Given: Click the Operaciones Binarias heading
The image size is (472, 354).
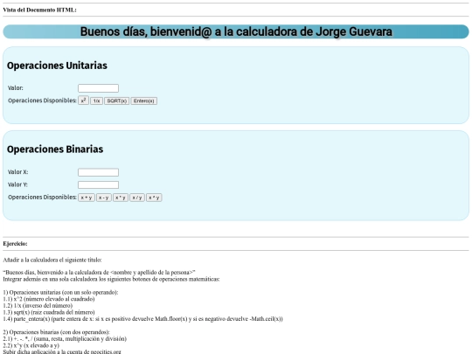Looking at the screenshot, I should coord(55,149).
